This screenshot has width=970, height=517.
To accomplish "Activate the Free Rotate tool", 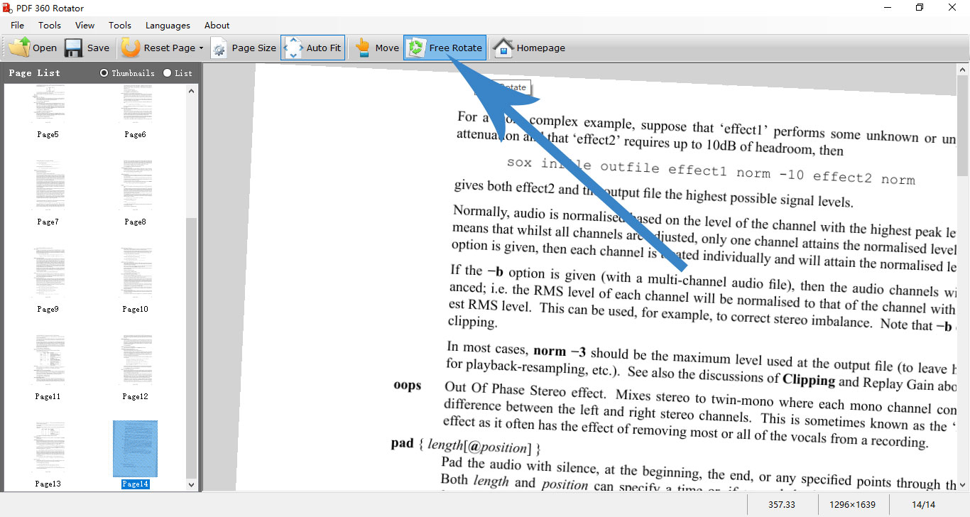I will coord(416,48).
